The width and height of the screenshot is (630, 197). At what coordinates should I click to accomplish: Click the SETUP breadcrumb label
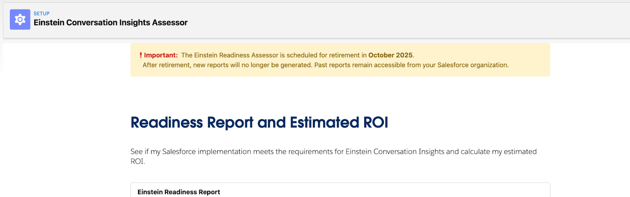click(41, 13)
